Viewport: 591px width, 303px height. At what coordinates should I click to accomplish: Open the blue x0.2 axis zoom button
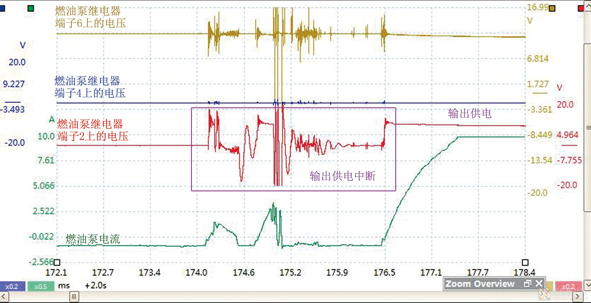12,287
